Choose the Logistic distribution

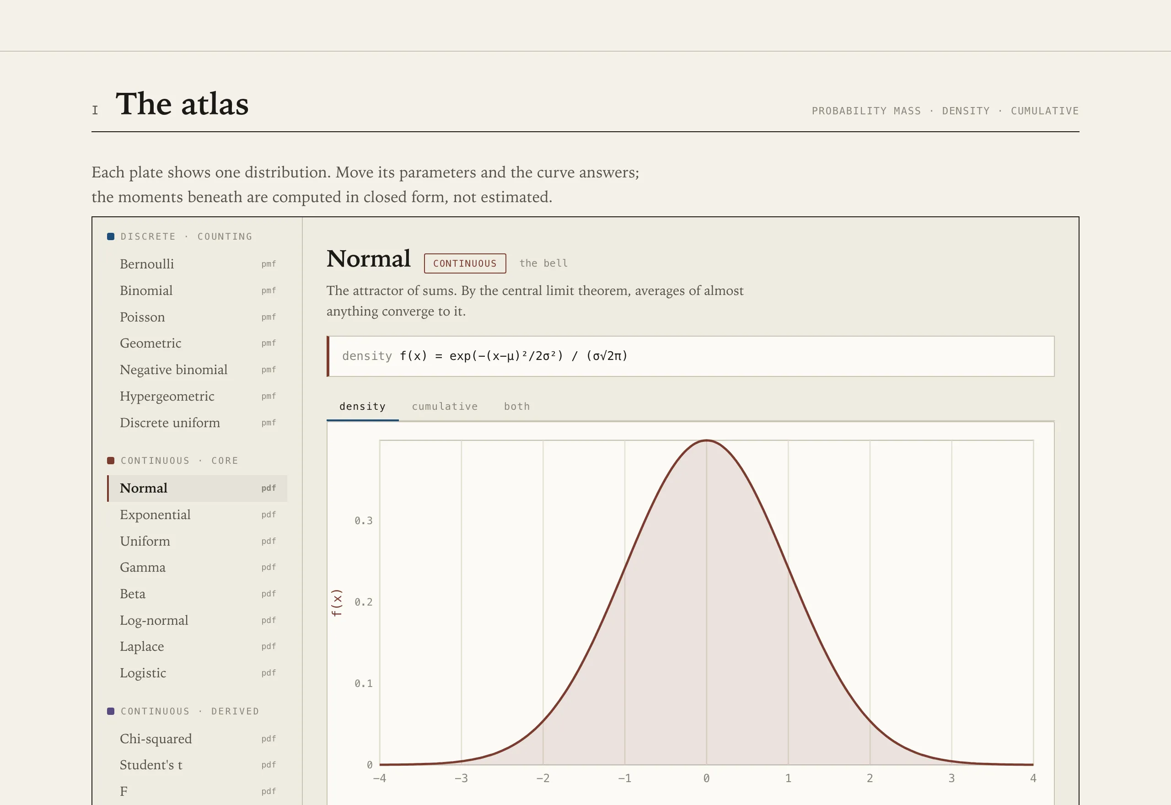(x=197, y=673)
